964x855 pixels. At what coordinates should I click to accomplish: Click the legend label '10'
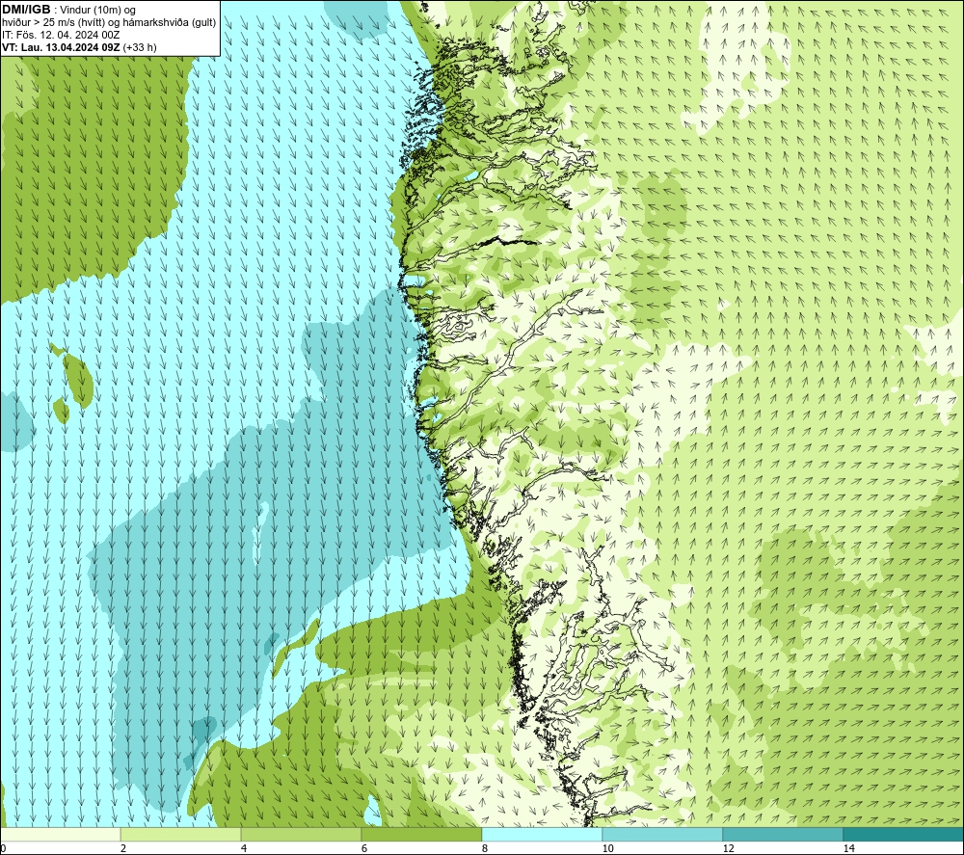[607, 848]
